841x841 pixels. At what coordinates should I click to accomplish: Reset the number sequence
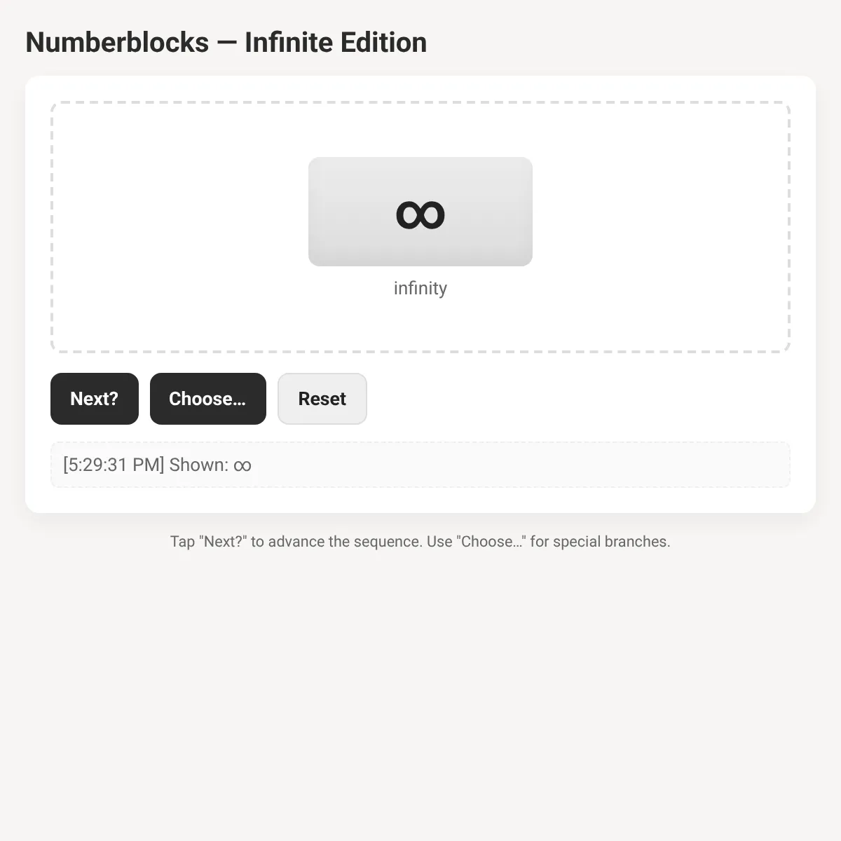(x=322, y=399)
